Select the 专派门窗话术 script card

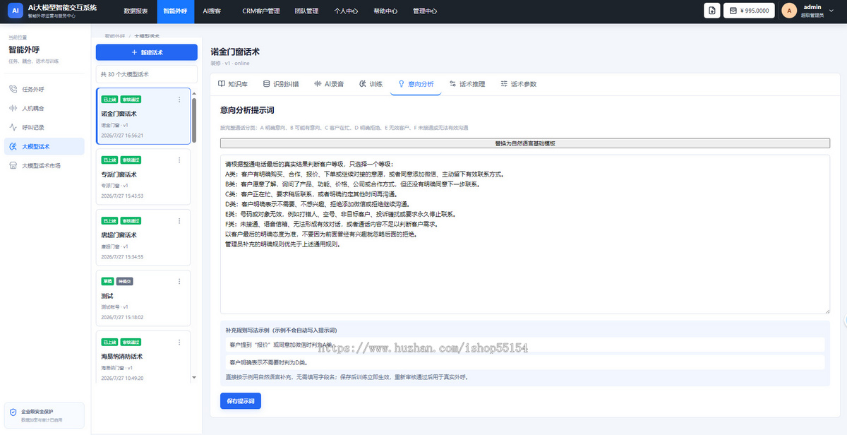[143, 177]
